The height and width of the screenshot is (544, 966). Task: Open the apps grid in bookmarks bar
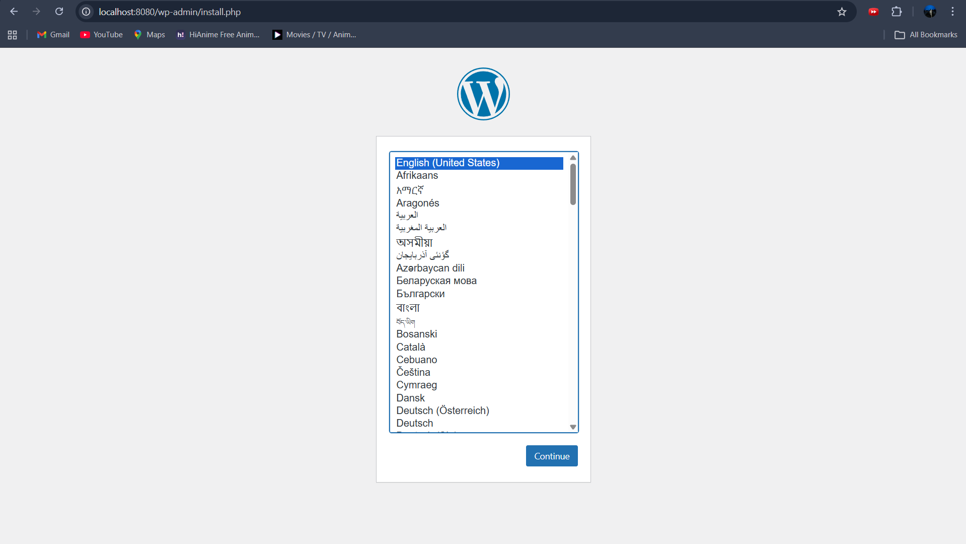(13, 35)
